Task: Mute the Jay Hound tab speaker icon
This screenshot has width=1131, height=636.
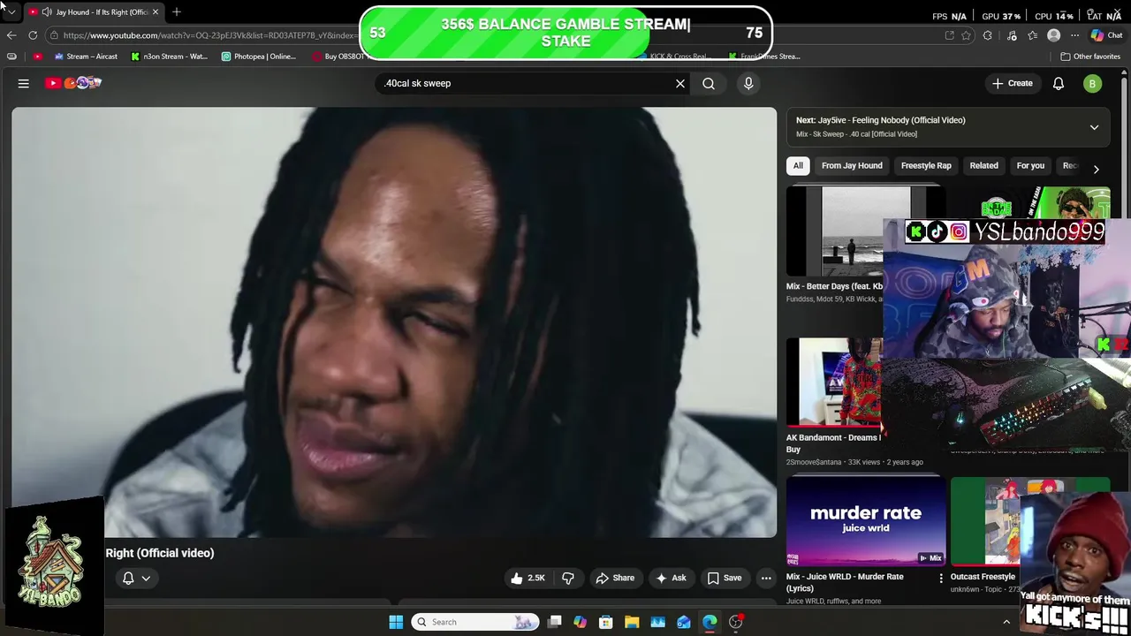Action: click(46, 12)
